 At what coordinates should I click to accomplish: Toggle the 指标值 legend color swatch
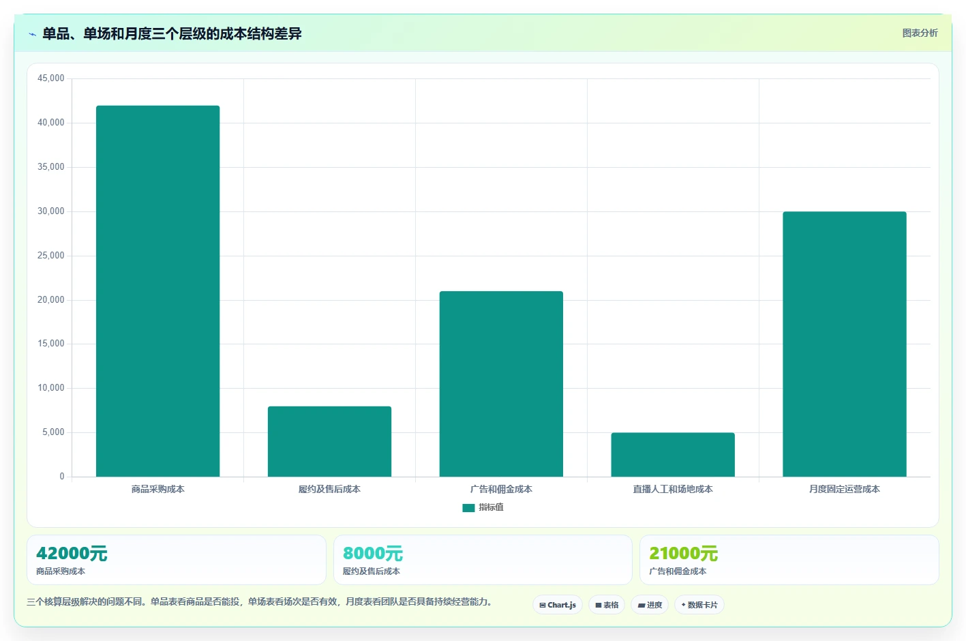pos(468,508)
